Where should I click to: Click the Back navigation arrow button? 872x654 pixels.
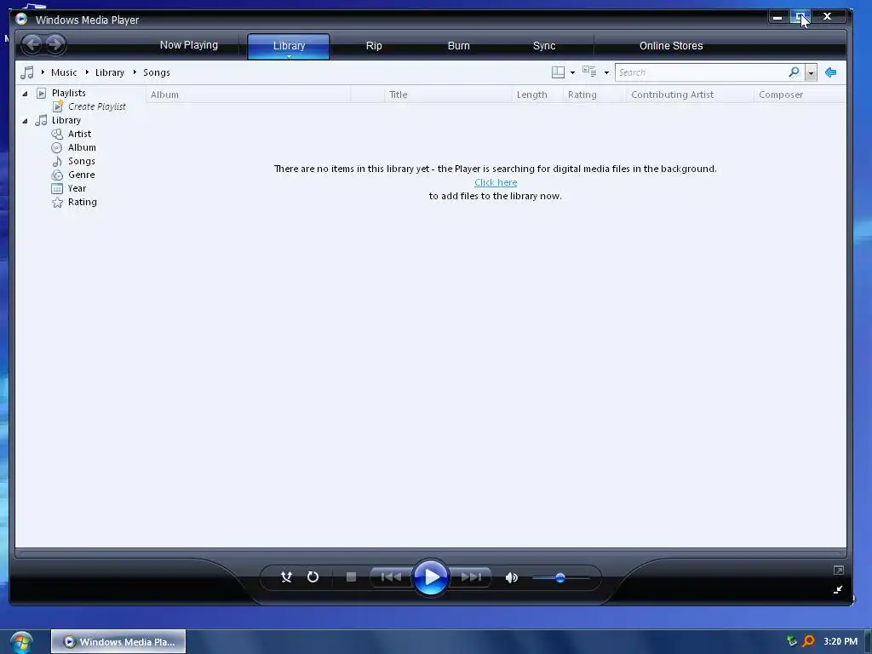33,44
